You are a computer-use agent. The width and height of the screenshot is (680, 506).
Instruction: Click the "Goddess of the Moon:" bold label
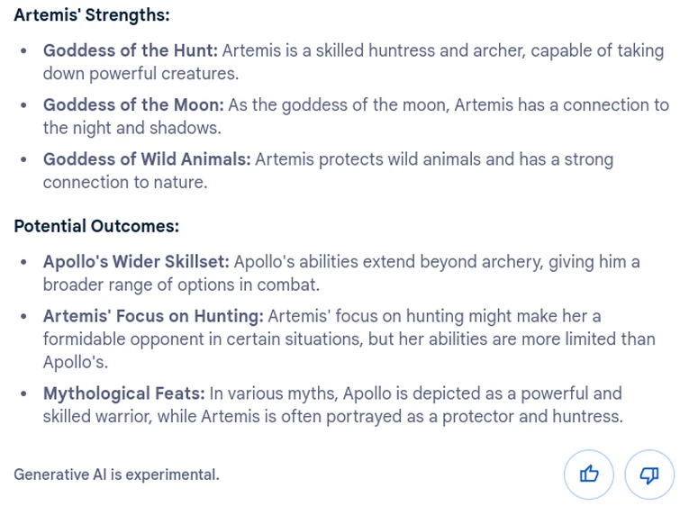coord(133,105)
